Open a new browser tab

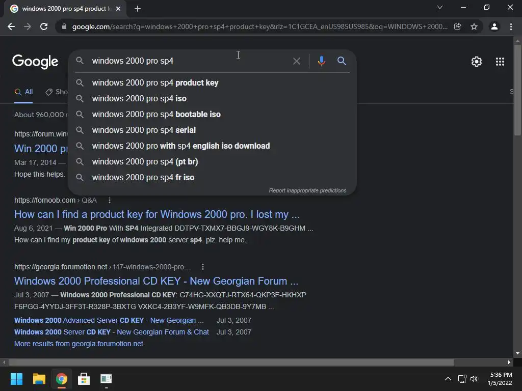tap(138, 9)
